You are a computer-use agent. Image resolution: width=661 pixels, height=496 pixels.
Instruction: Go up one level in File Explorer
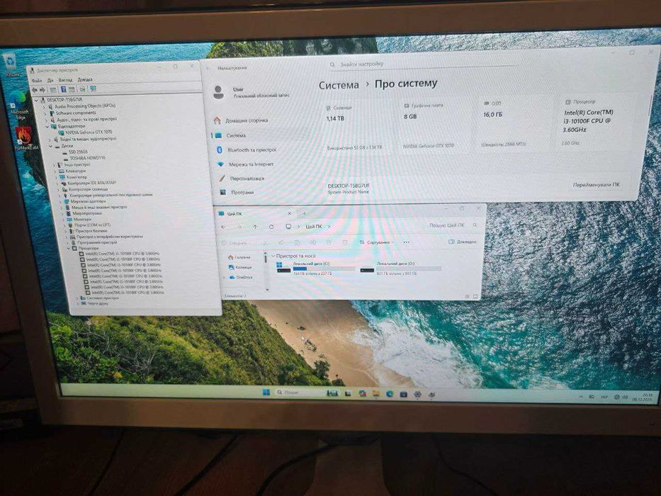[255, 227]
